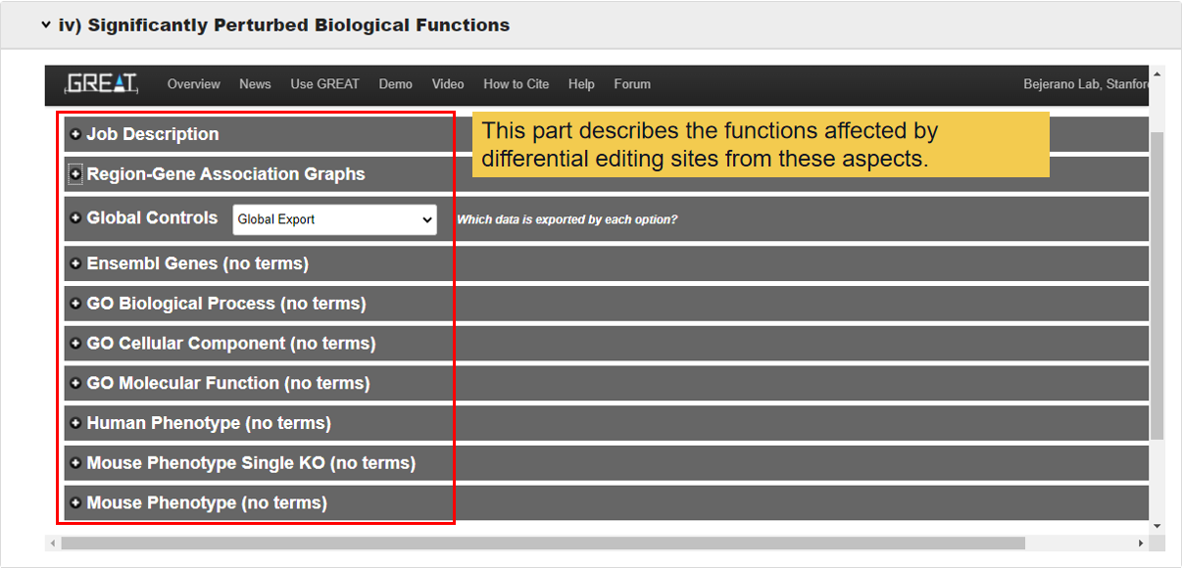Viewport: 1182px width, 568px height.
Task: Open the Global Export dropdown
Action: coord(334,219)
